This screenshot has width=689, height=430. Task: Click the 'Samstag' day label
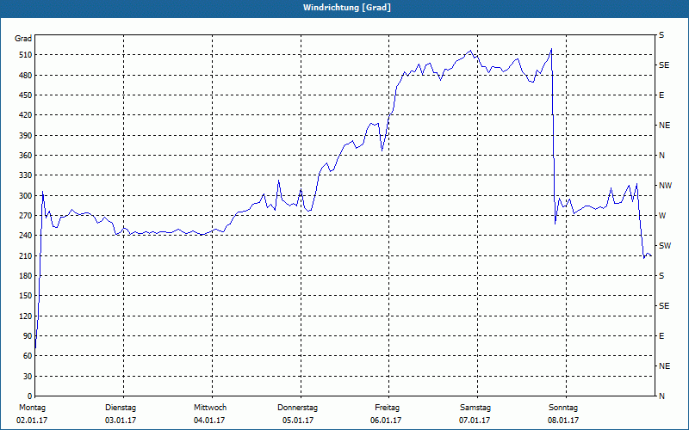pyautogui.click(x=475, y=408)
